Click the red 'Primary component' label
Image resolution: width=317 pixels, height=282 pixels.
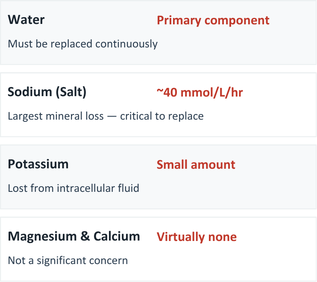(x=213, y=20)
